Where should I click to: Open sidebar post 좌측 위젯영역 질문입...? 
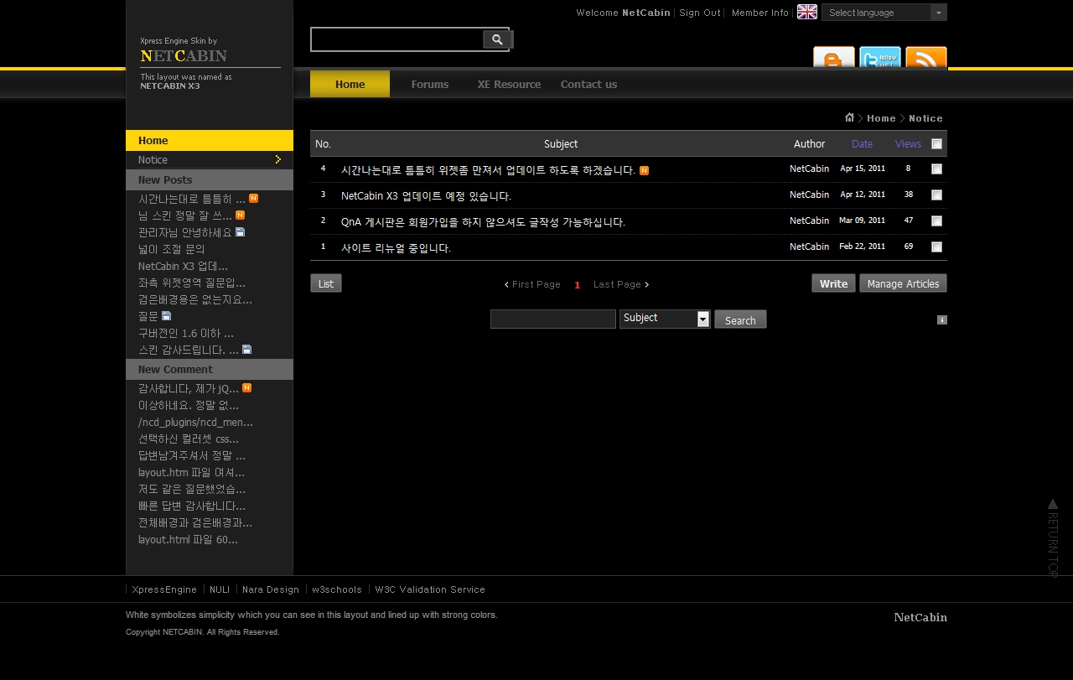pos(192,283)
